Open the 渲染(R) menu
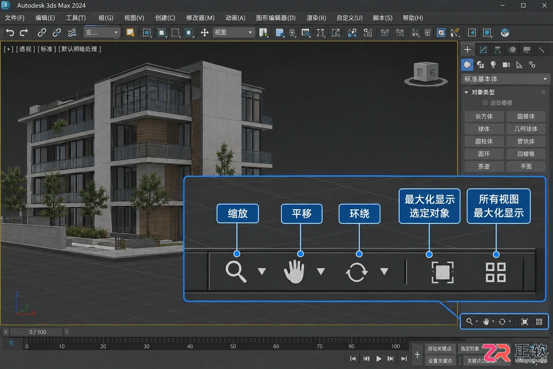This screenshot has height=369, width=553. coord(316,18)
